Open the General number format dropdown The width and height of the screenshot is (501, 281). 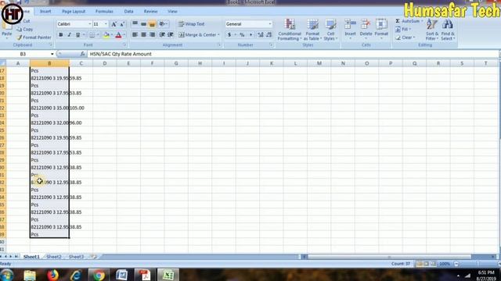(x=269, y=24)
